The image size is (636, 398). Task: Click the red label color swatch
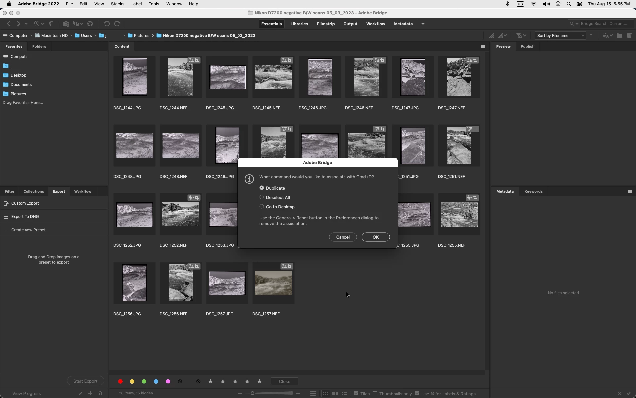(120, 382)
